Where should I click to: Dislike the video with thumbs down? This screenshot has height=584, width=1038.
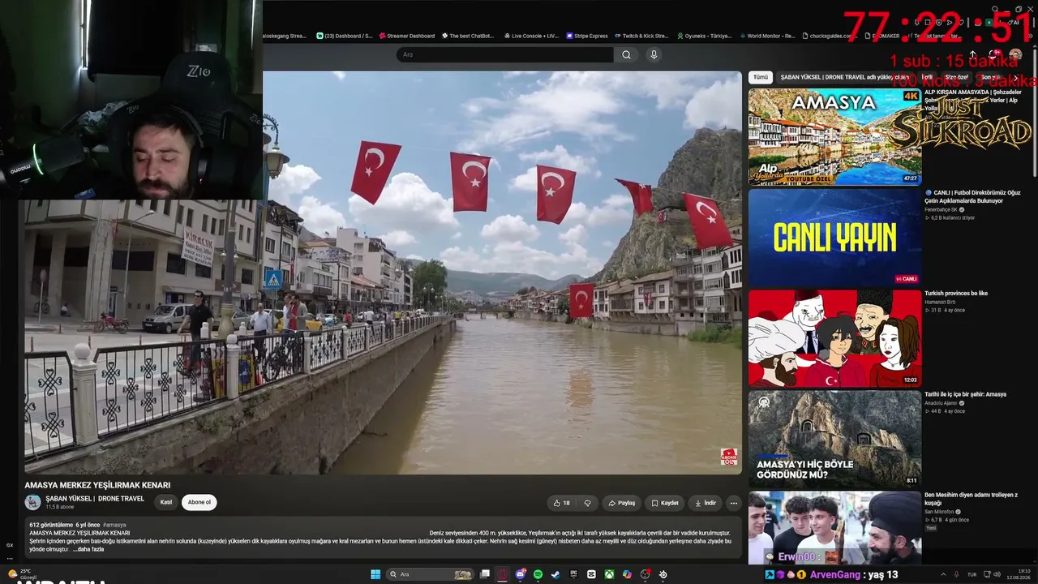click(588, 503)
